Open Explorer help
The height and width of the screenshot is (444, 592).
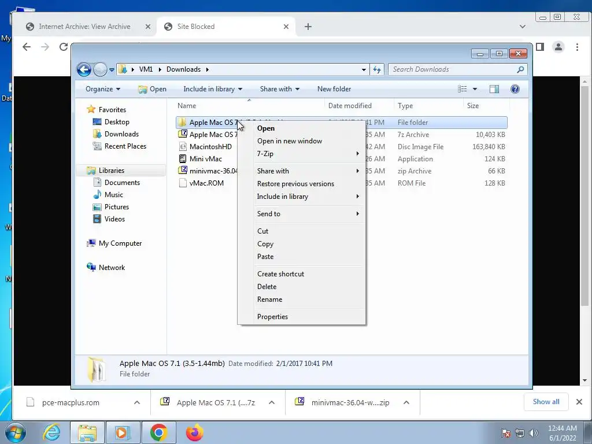(x=515, y=89)
